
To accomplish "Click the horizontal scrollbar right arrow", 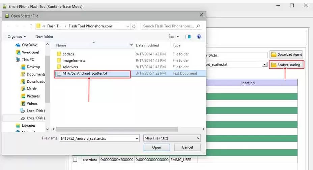I will coord(203,129).
